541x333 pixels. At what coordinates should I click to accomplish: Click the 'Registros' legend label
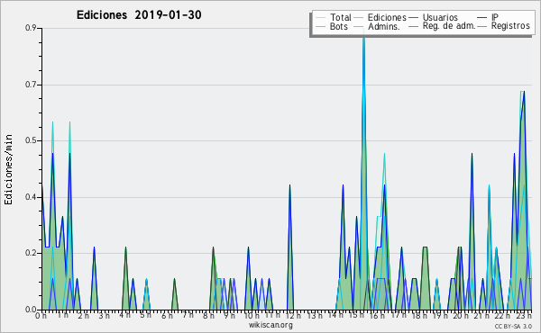[x=510, y=26]
